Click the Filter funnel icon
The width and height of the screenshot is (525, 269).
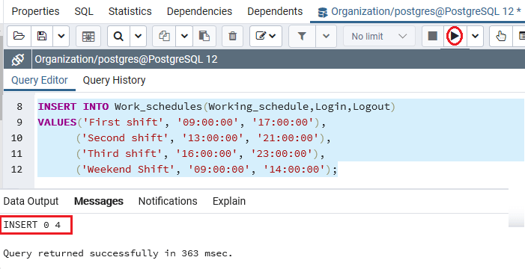point(303,36)
